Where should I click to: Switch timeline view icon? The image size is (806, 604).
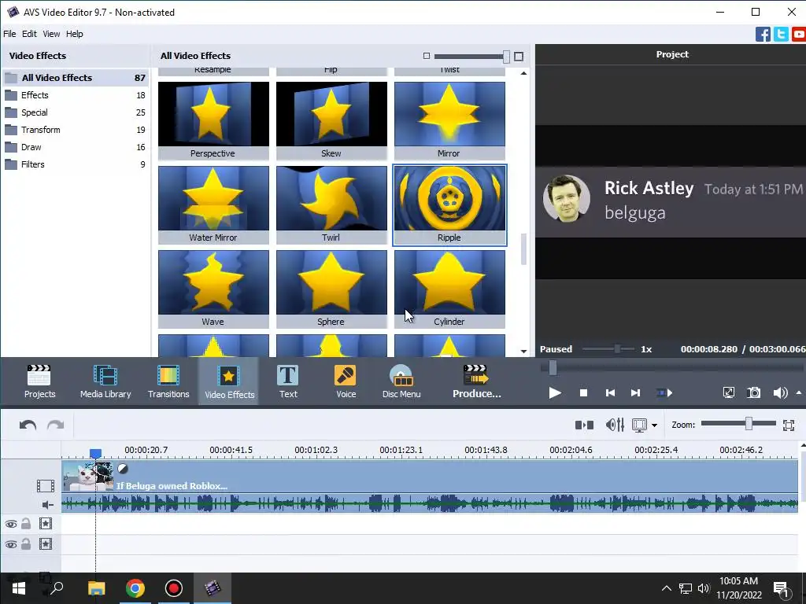pyautogui.click(x=639, y=425)
